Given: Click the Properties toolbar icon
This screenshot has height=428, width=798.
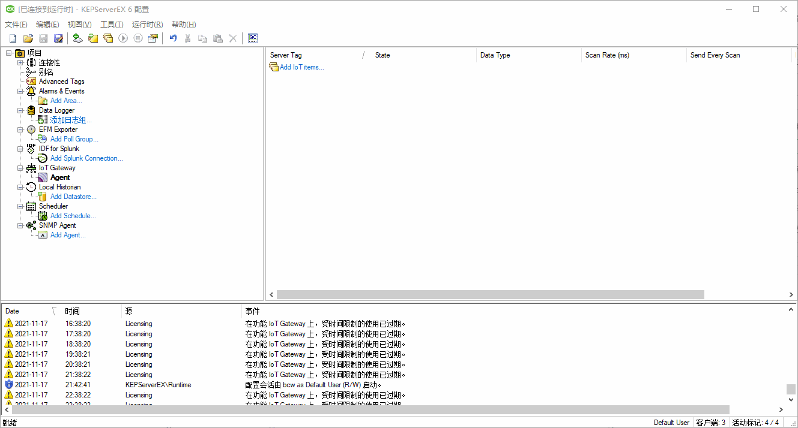Looking at the screenshot, I should coord(153,38).
